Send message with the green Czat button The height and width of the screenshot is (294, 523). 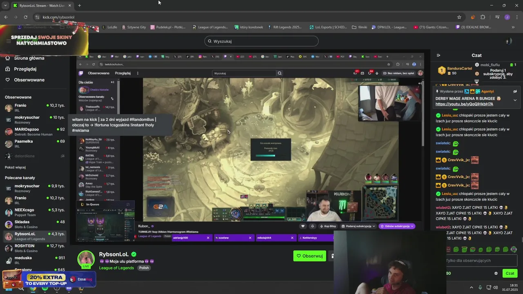[x=510, y=273]
